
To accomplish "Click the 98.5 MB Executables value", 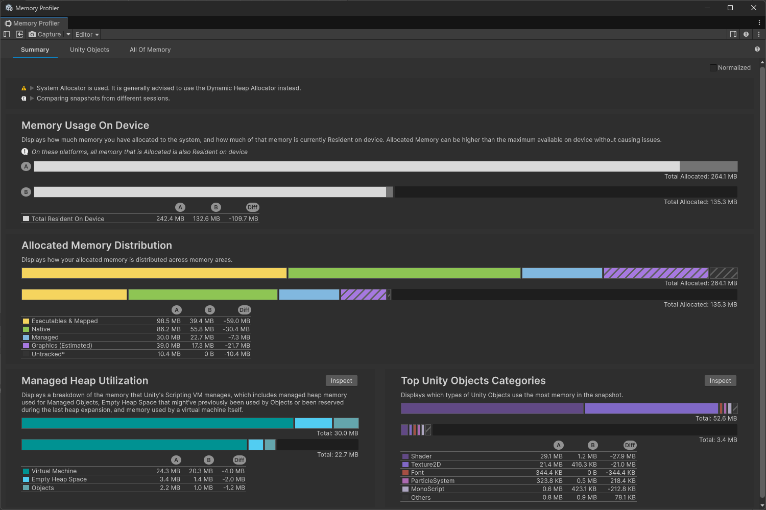I will (169, 321).
